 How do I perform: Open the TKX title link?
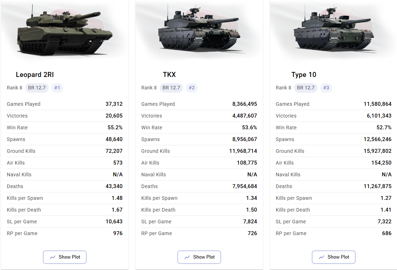point(169,74)
